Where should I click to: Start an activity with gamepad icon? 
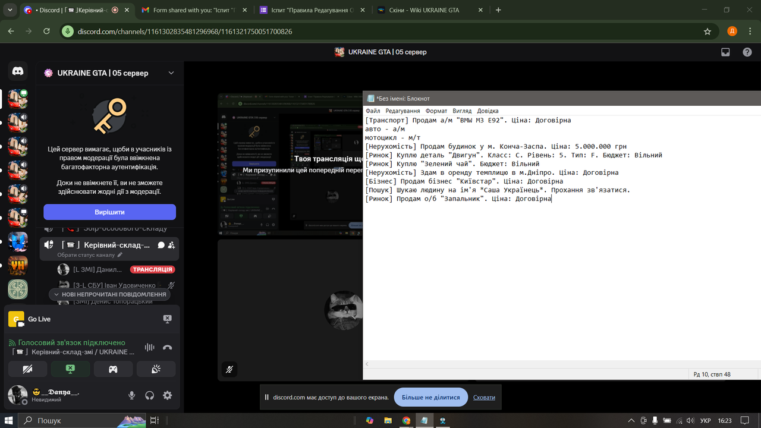click(x=113, y=369)
